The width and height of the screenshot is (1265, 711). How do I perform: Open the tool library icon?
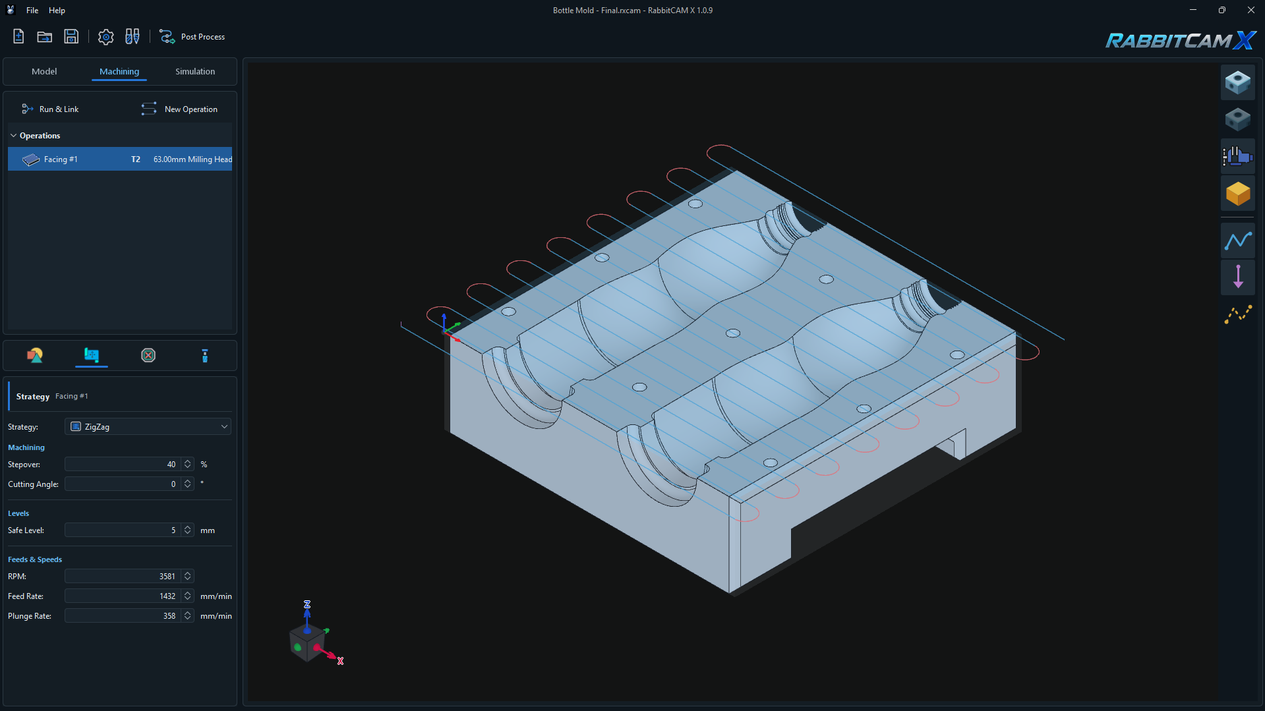tap(132, 36)
